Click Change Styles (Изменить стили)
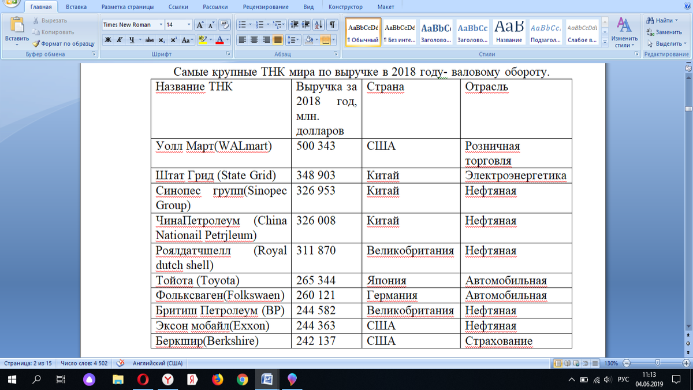This screenshot has height=390, width=693. pos(624,32)
